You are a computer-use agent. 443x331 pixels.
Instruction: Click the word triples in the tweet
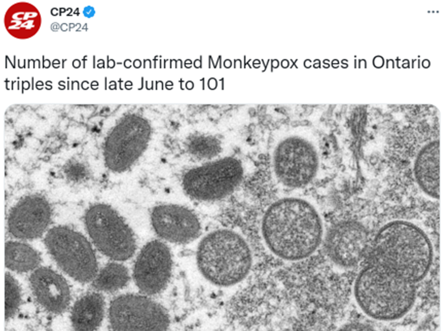point(29,85)
